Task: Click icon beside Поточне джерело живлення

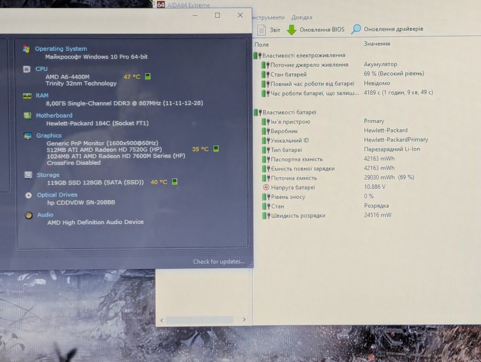Action: pyautogui.click(x=265, y=65)
